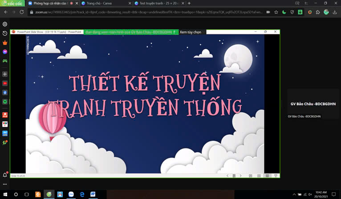
Task: Open the extensions puzzle icon
Action: tap(318, 12)
